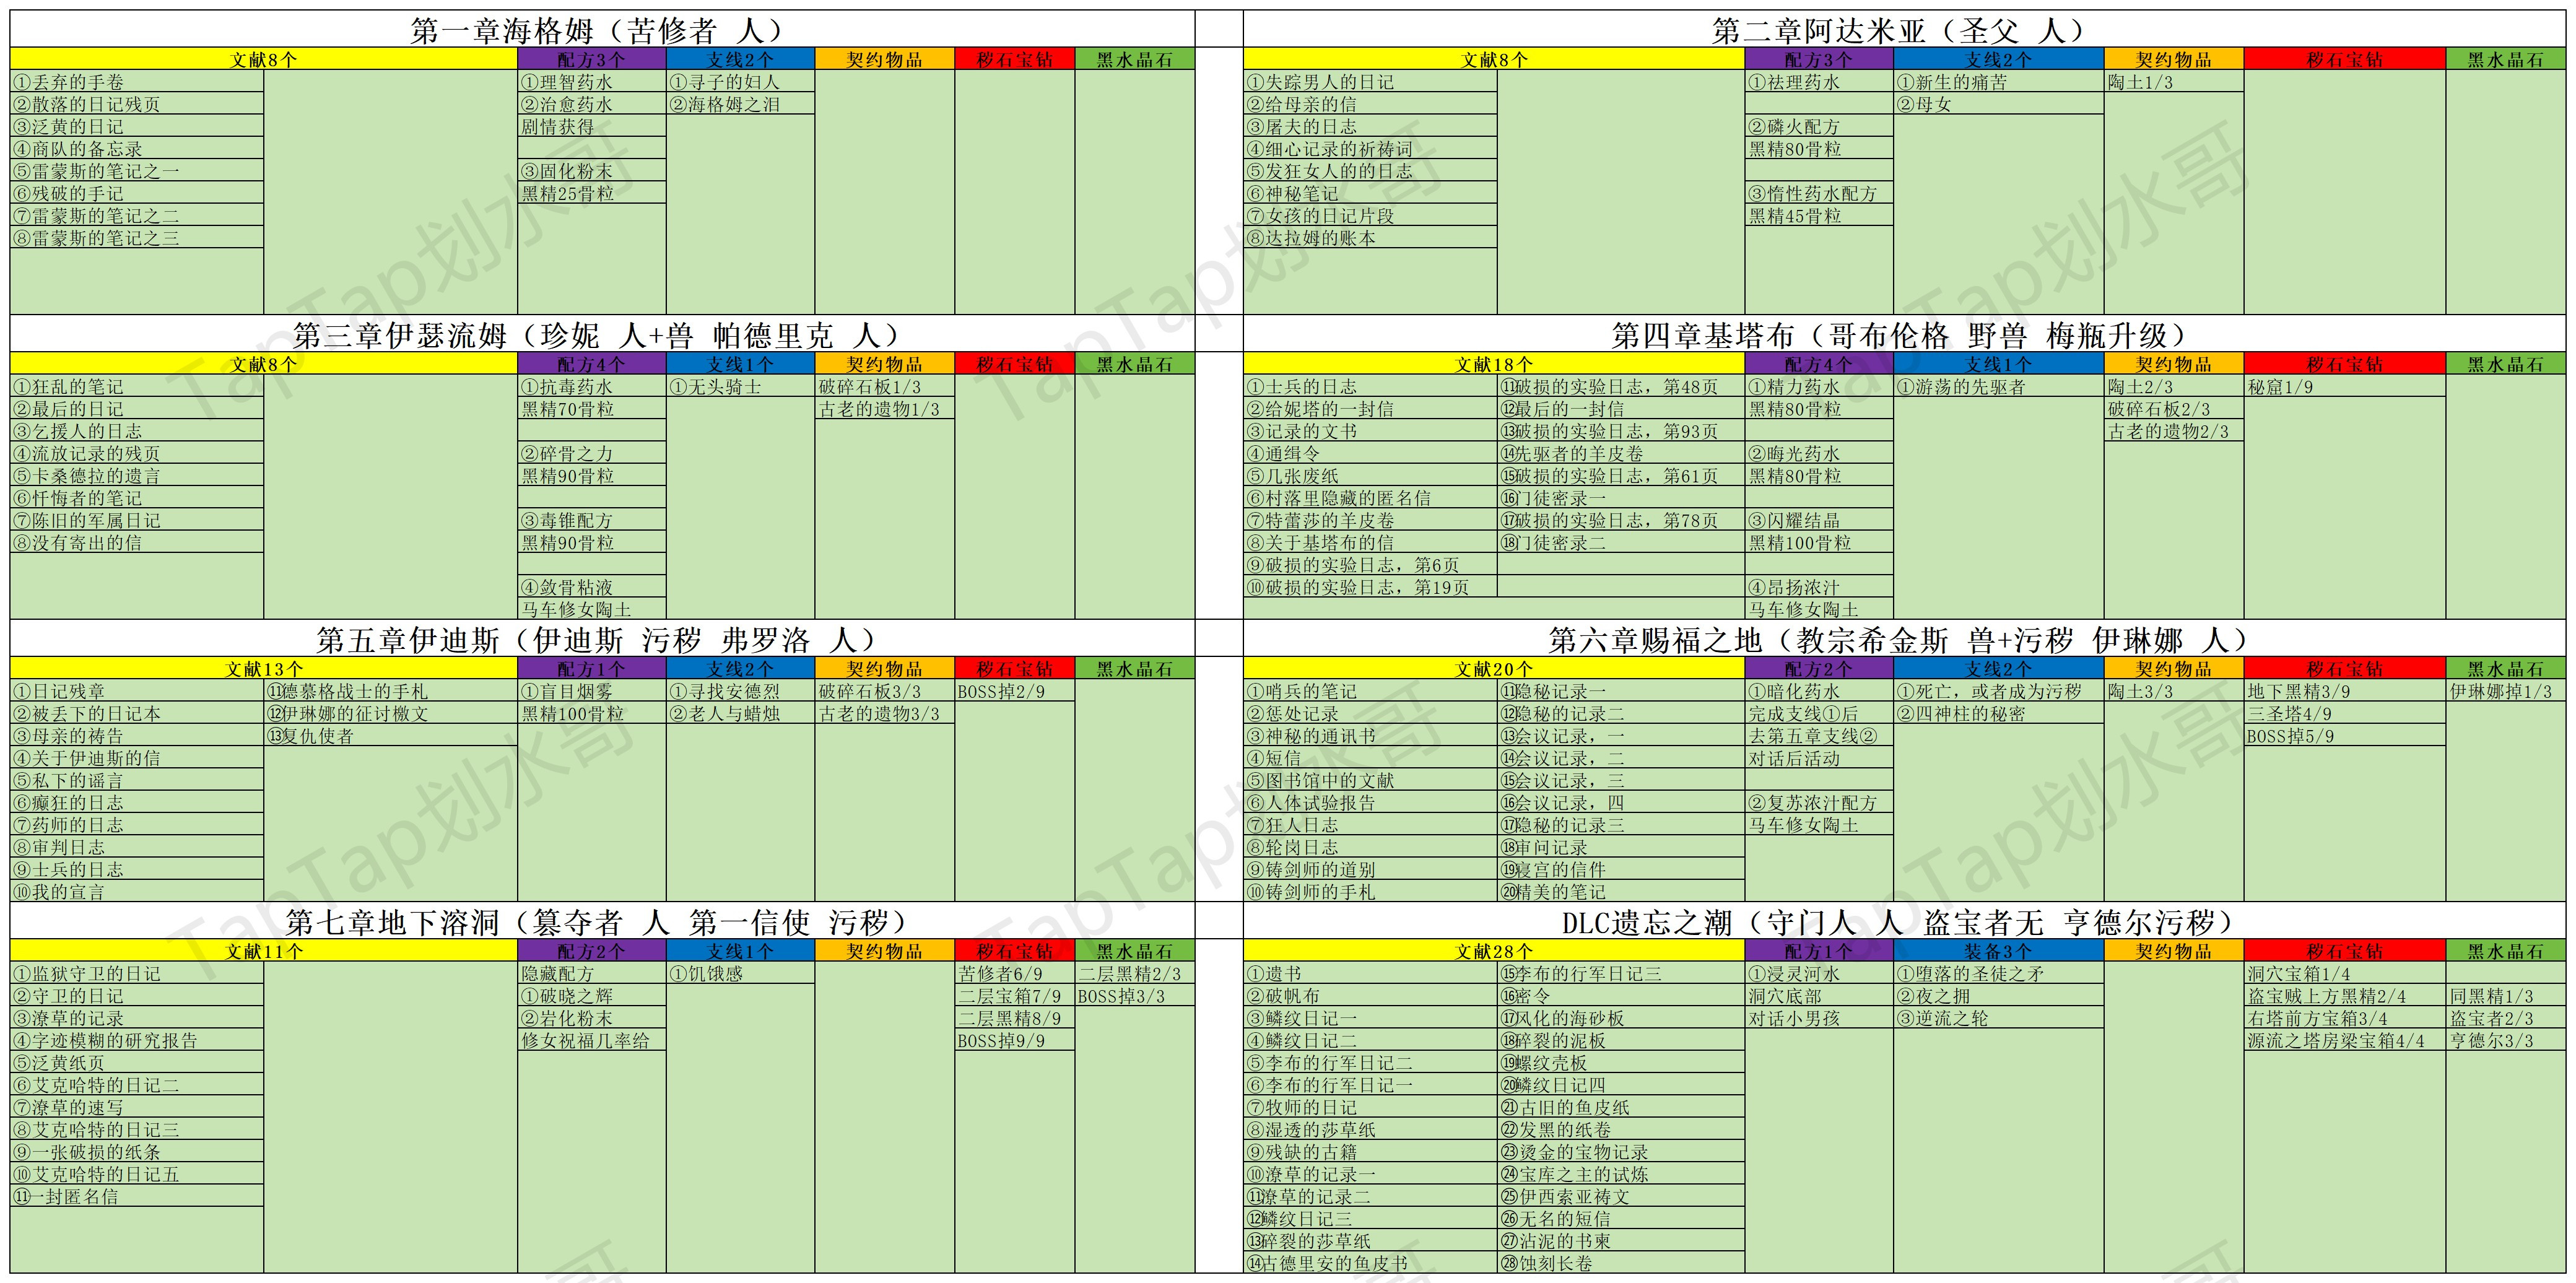Click the cell ①破晓之辉
The image size is (2576, 1283).
point(592,996)
